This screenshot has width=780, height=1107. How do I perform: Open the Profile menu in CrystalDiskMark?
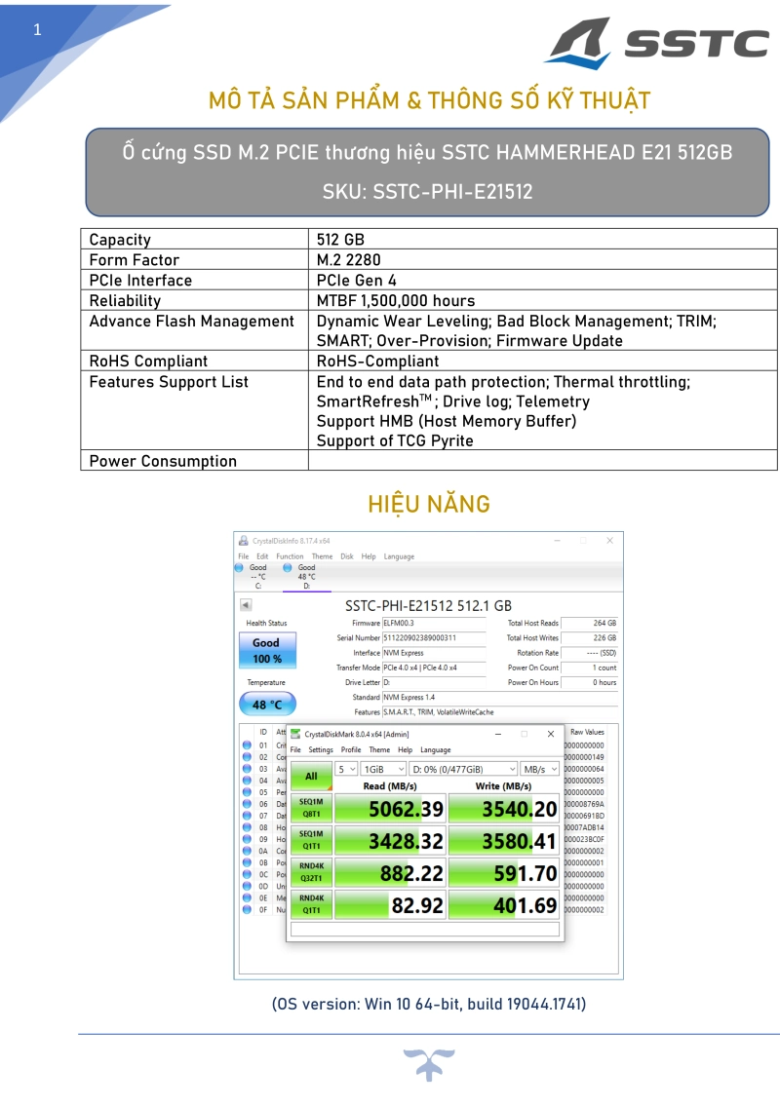350,749
